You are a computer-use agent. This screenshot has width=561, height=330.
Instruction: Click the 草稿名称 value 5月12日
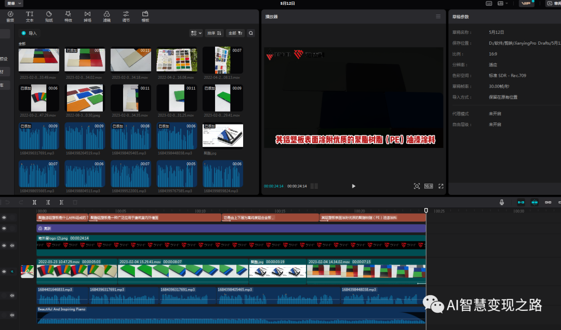(x=496, y=32)
